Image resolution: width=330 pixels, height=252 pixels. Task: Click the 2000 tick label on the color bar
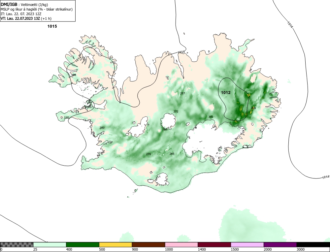(268, 249)
